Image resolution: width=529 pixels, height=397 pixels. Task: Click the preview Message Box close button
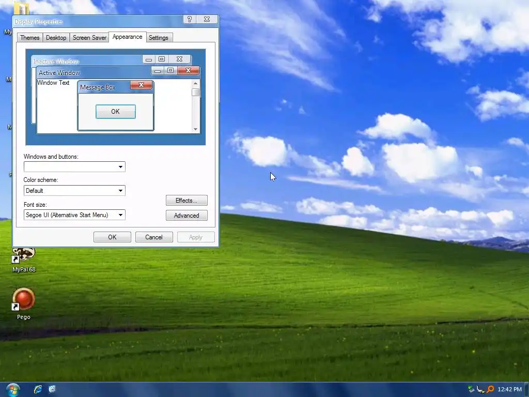click(x=142, y=85)
